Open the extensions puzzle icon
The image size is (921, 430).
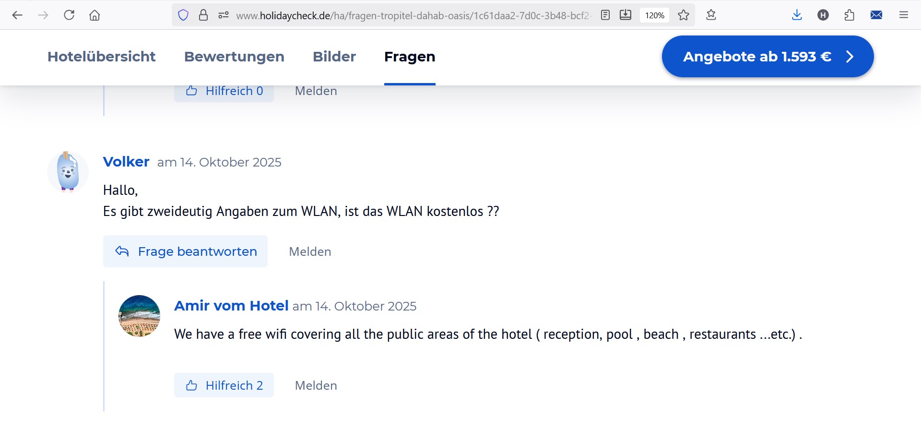click(850, 15)
